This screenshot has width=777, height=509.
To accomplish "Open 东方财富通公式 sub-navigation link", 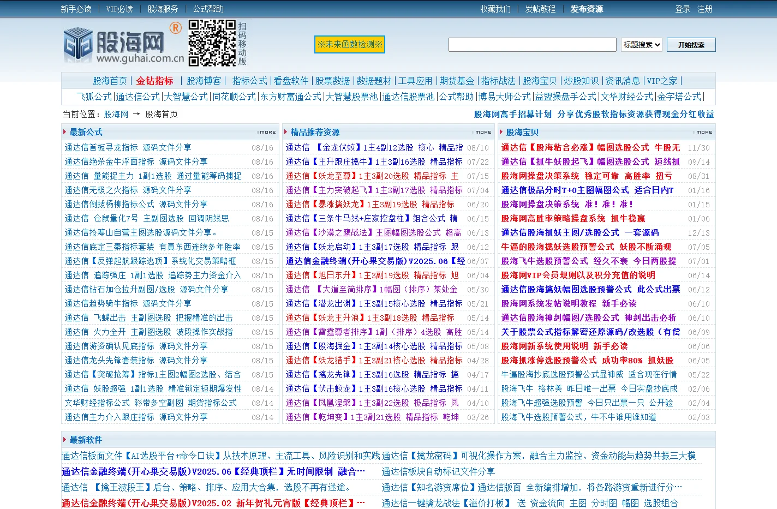I will point(291,97).
